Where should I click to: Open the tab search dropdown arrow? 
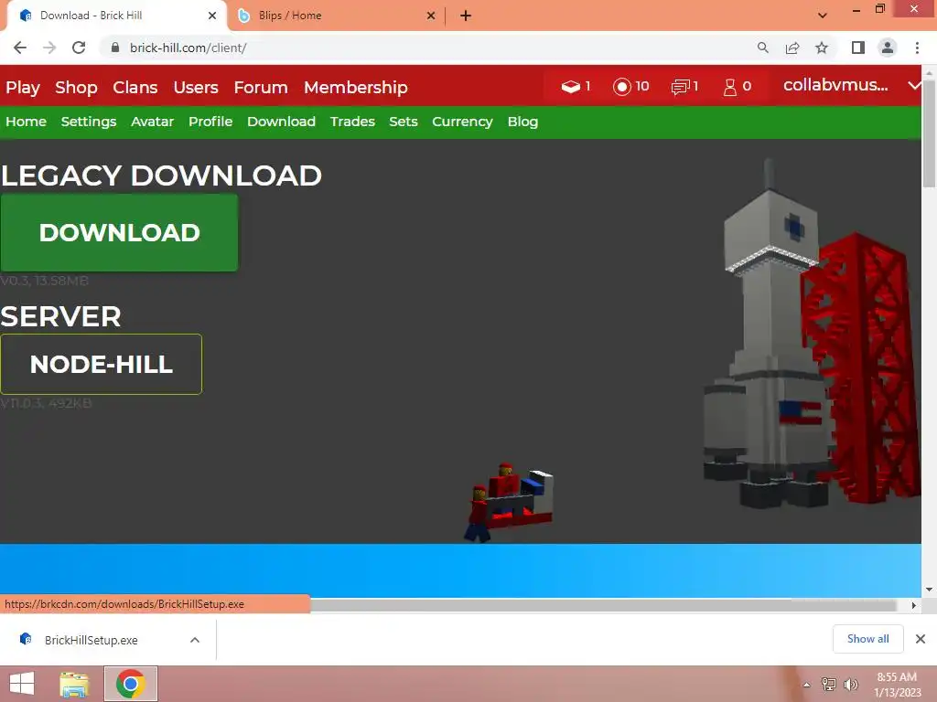pos(823,16)
